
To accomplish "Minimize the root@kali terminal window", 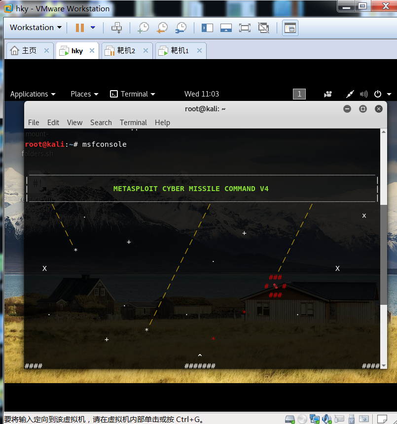I will (347, 109).
